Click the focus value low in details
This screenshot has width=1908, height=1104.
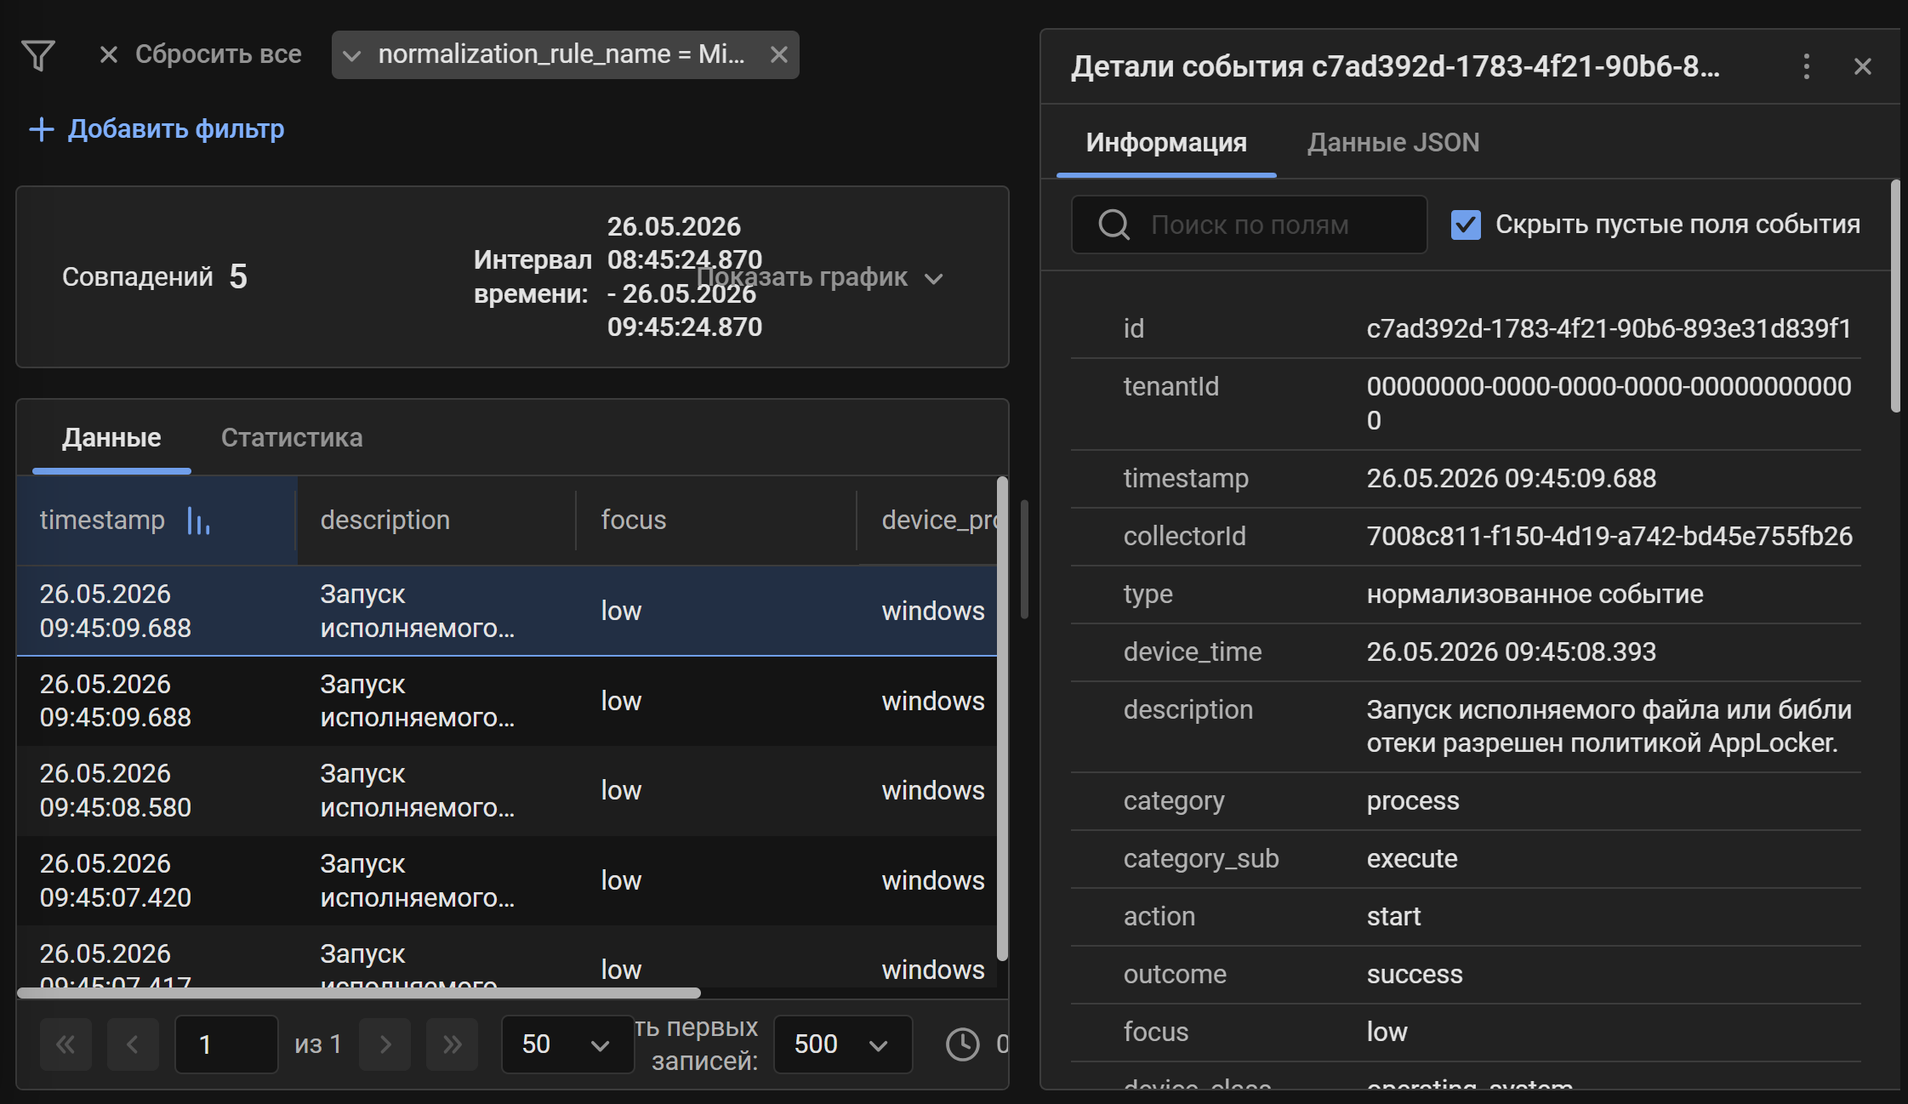point(1387,1032)
